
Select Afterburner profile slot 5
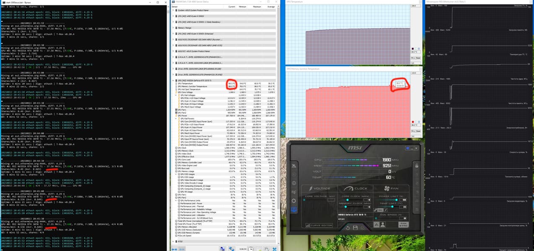click(x=417, y=209)
